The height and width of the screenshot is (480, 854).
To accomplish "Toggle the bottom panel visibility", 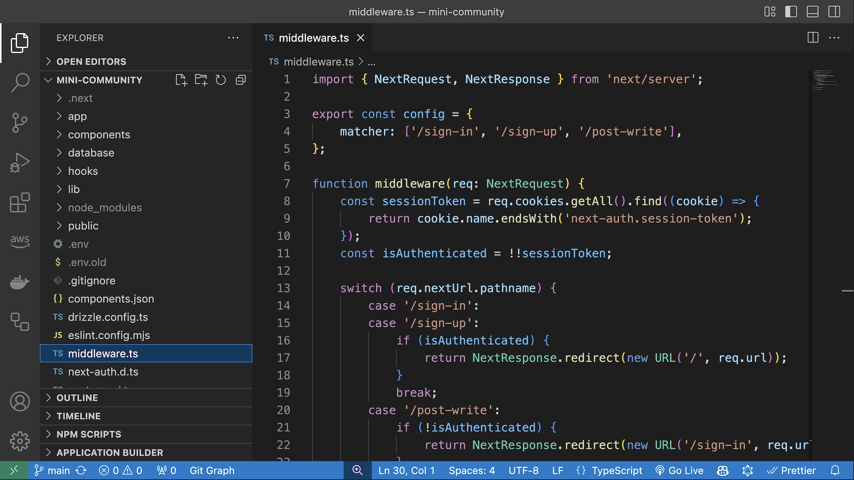I will [x=812, y=12].
